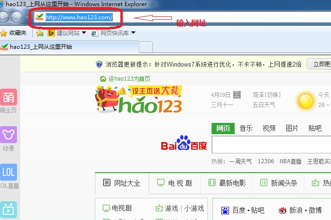Image resolution: width=331 pixels, height=220 pixels.
Task: Open a new blank tab
Action: click(146, 47)
